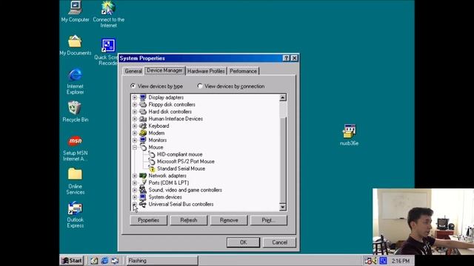Click the Network adapters icon
The height and width of the screenshot is (266, 474).
(x=143, y=176)
